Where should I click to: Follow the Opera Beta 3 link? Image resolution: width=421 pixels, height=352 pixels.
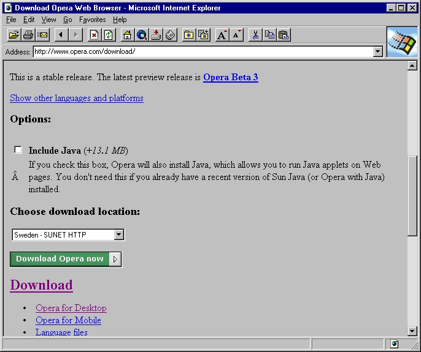[231, 77]
